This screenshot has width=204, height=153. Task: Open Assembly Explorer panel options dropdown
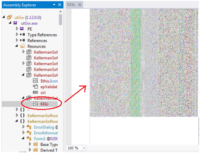(x=54, y=5)
